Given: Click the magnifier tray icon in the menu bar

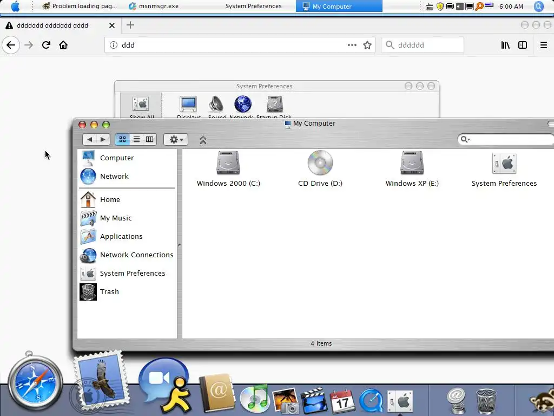Looking at the screenshot, I should [x=479, y=6].
